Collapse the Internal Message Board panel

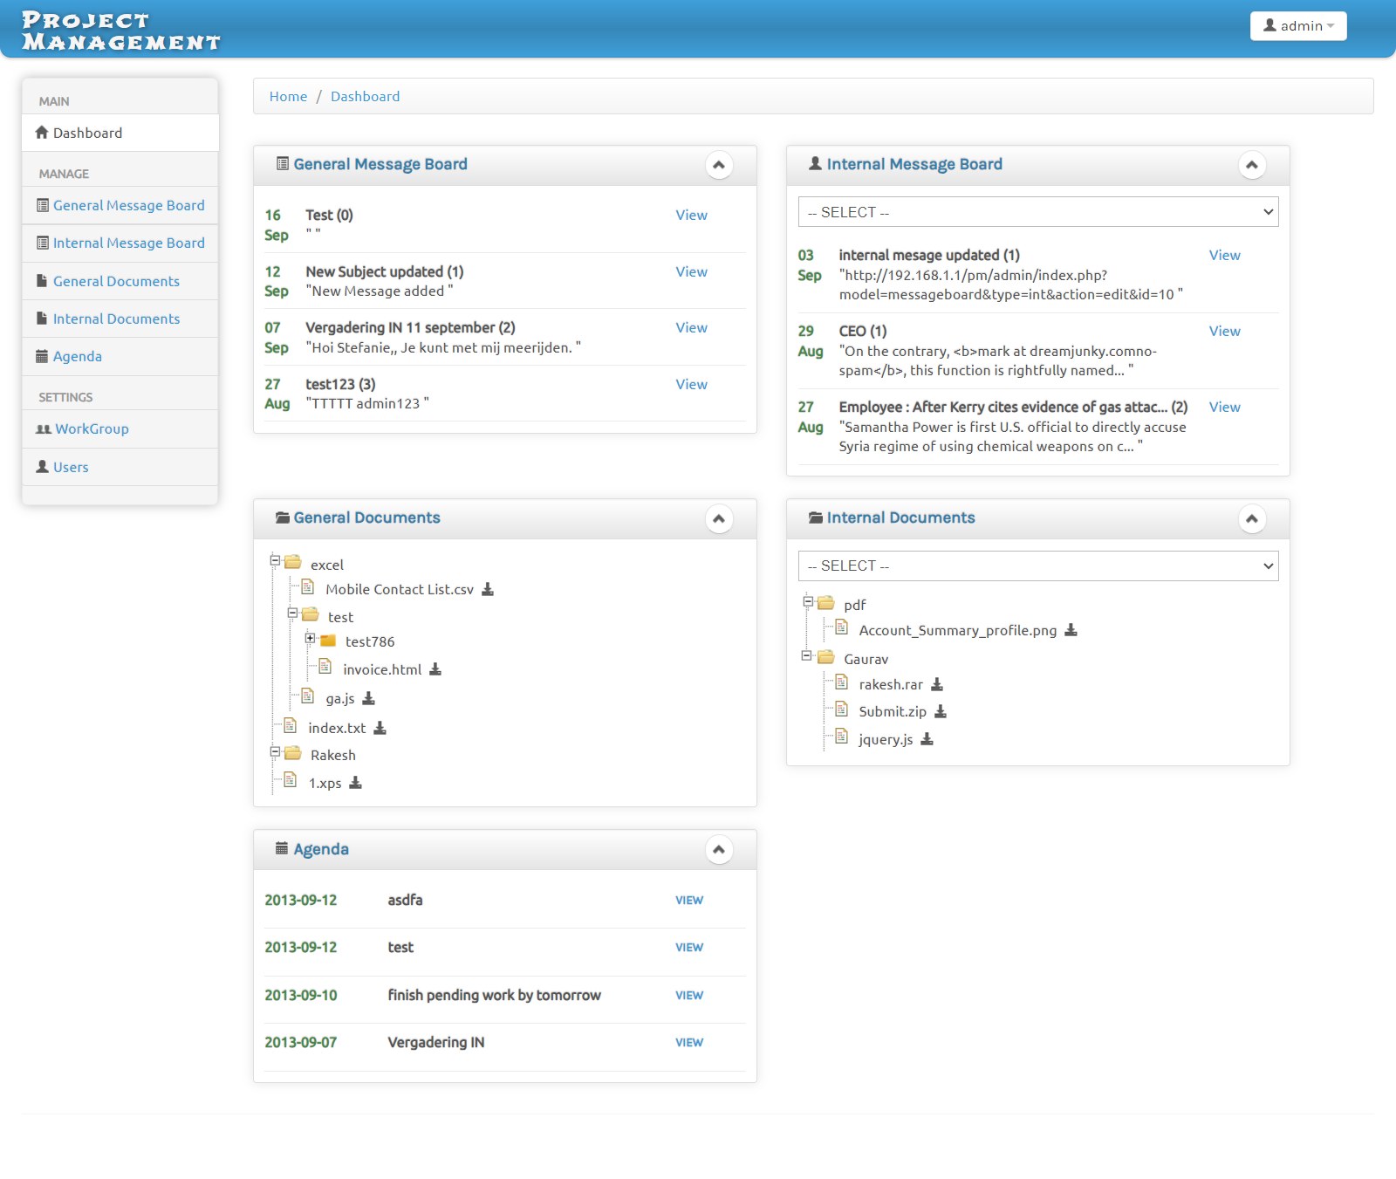tap(1252, 165)
